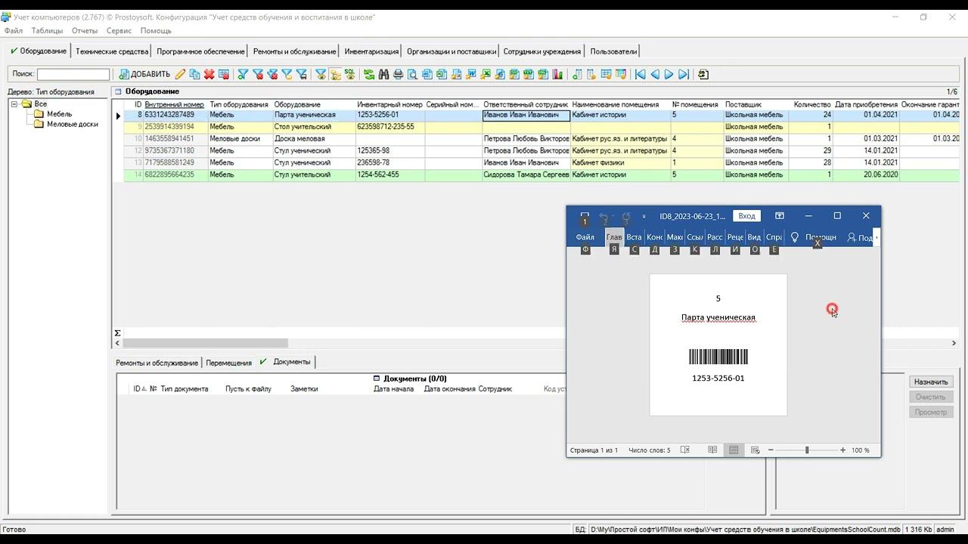This screenshot has width=968, height=544.
Task: Click the print preview magnifier icon
Action: tap(412, 74)
